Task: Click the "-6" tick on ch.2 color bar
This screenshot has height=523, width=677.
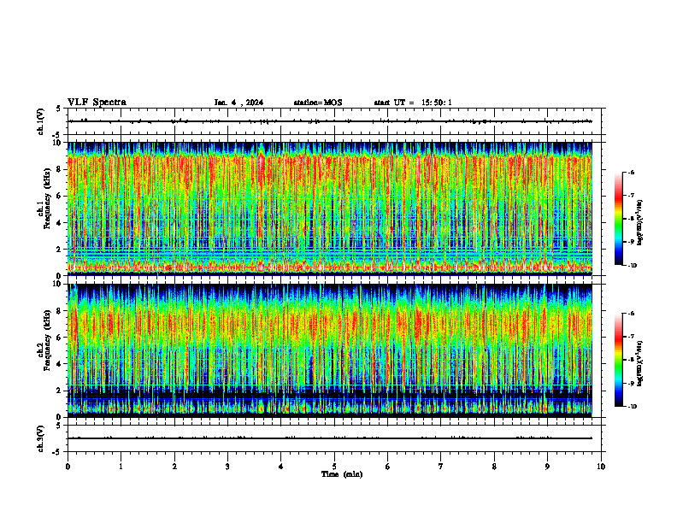Action: [631, 314]
